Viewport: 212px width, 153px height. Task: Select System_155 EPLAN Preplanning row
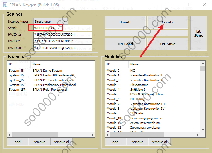[51, 85]
